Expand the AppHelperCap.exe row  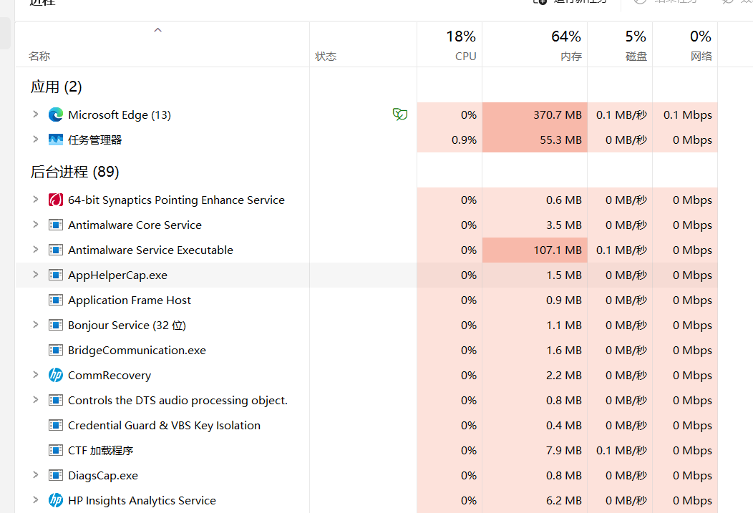pyautogui.click(x=35, y=275)
